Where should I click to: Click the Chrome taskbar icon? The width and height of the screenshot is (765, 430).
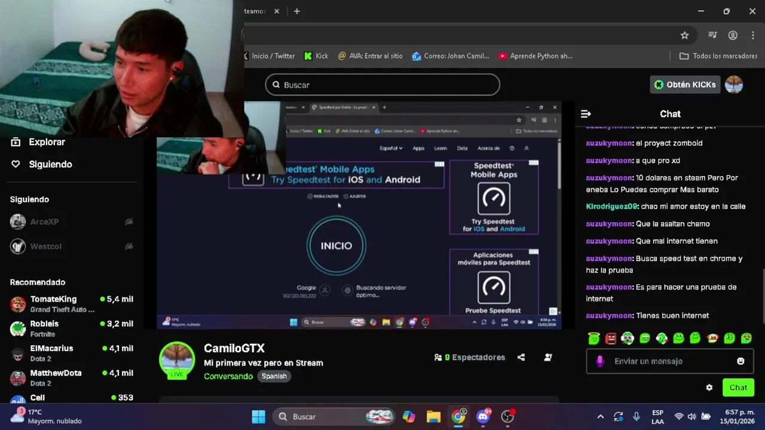click(x=458, y=416)
